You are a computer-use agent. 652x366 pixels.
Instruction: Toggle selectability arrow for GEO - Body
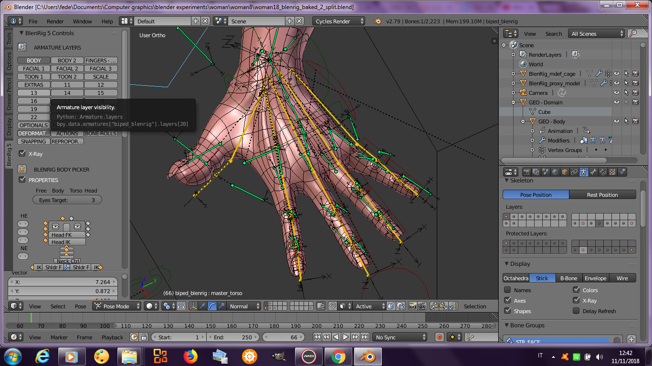(626, 121)
